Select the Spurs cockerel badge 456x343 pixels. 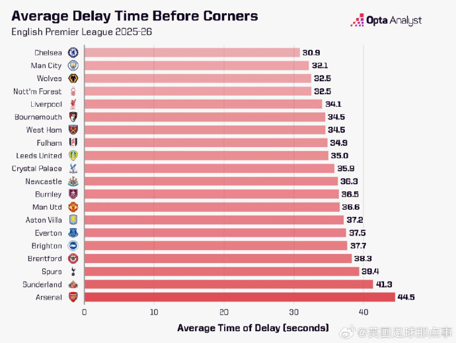tap(73, 271)
